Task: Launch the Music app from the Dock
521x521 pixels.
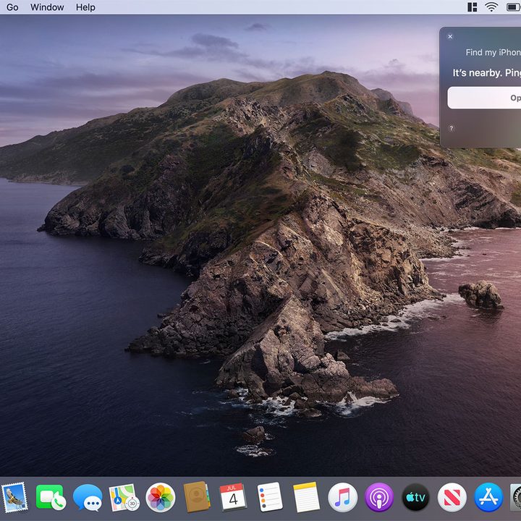Action: coord(342,497)
